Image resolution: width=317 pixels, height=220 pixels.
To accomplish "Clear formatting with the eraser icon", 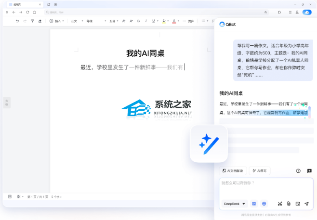I will coord(40,21).
